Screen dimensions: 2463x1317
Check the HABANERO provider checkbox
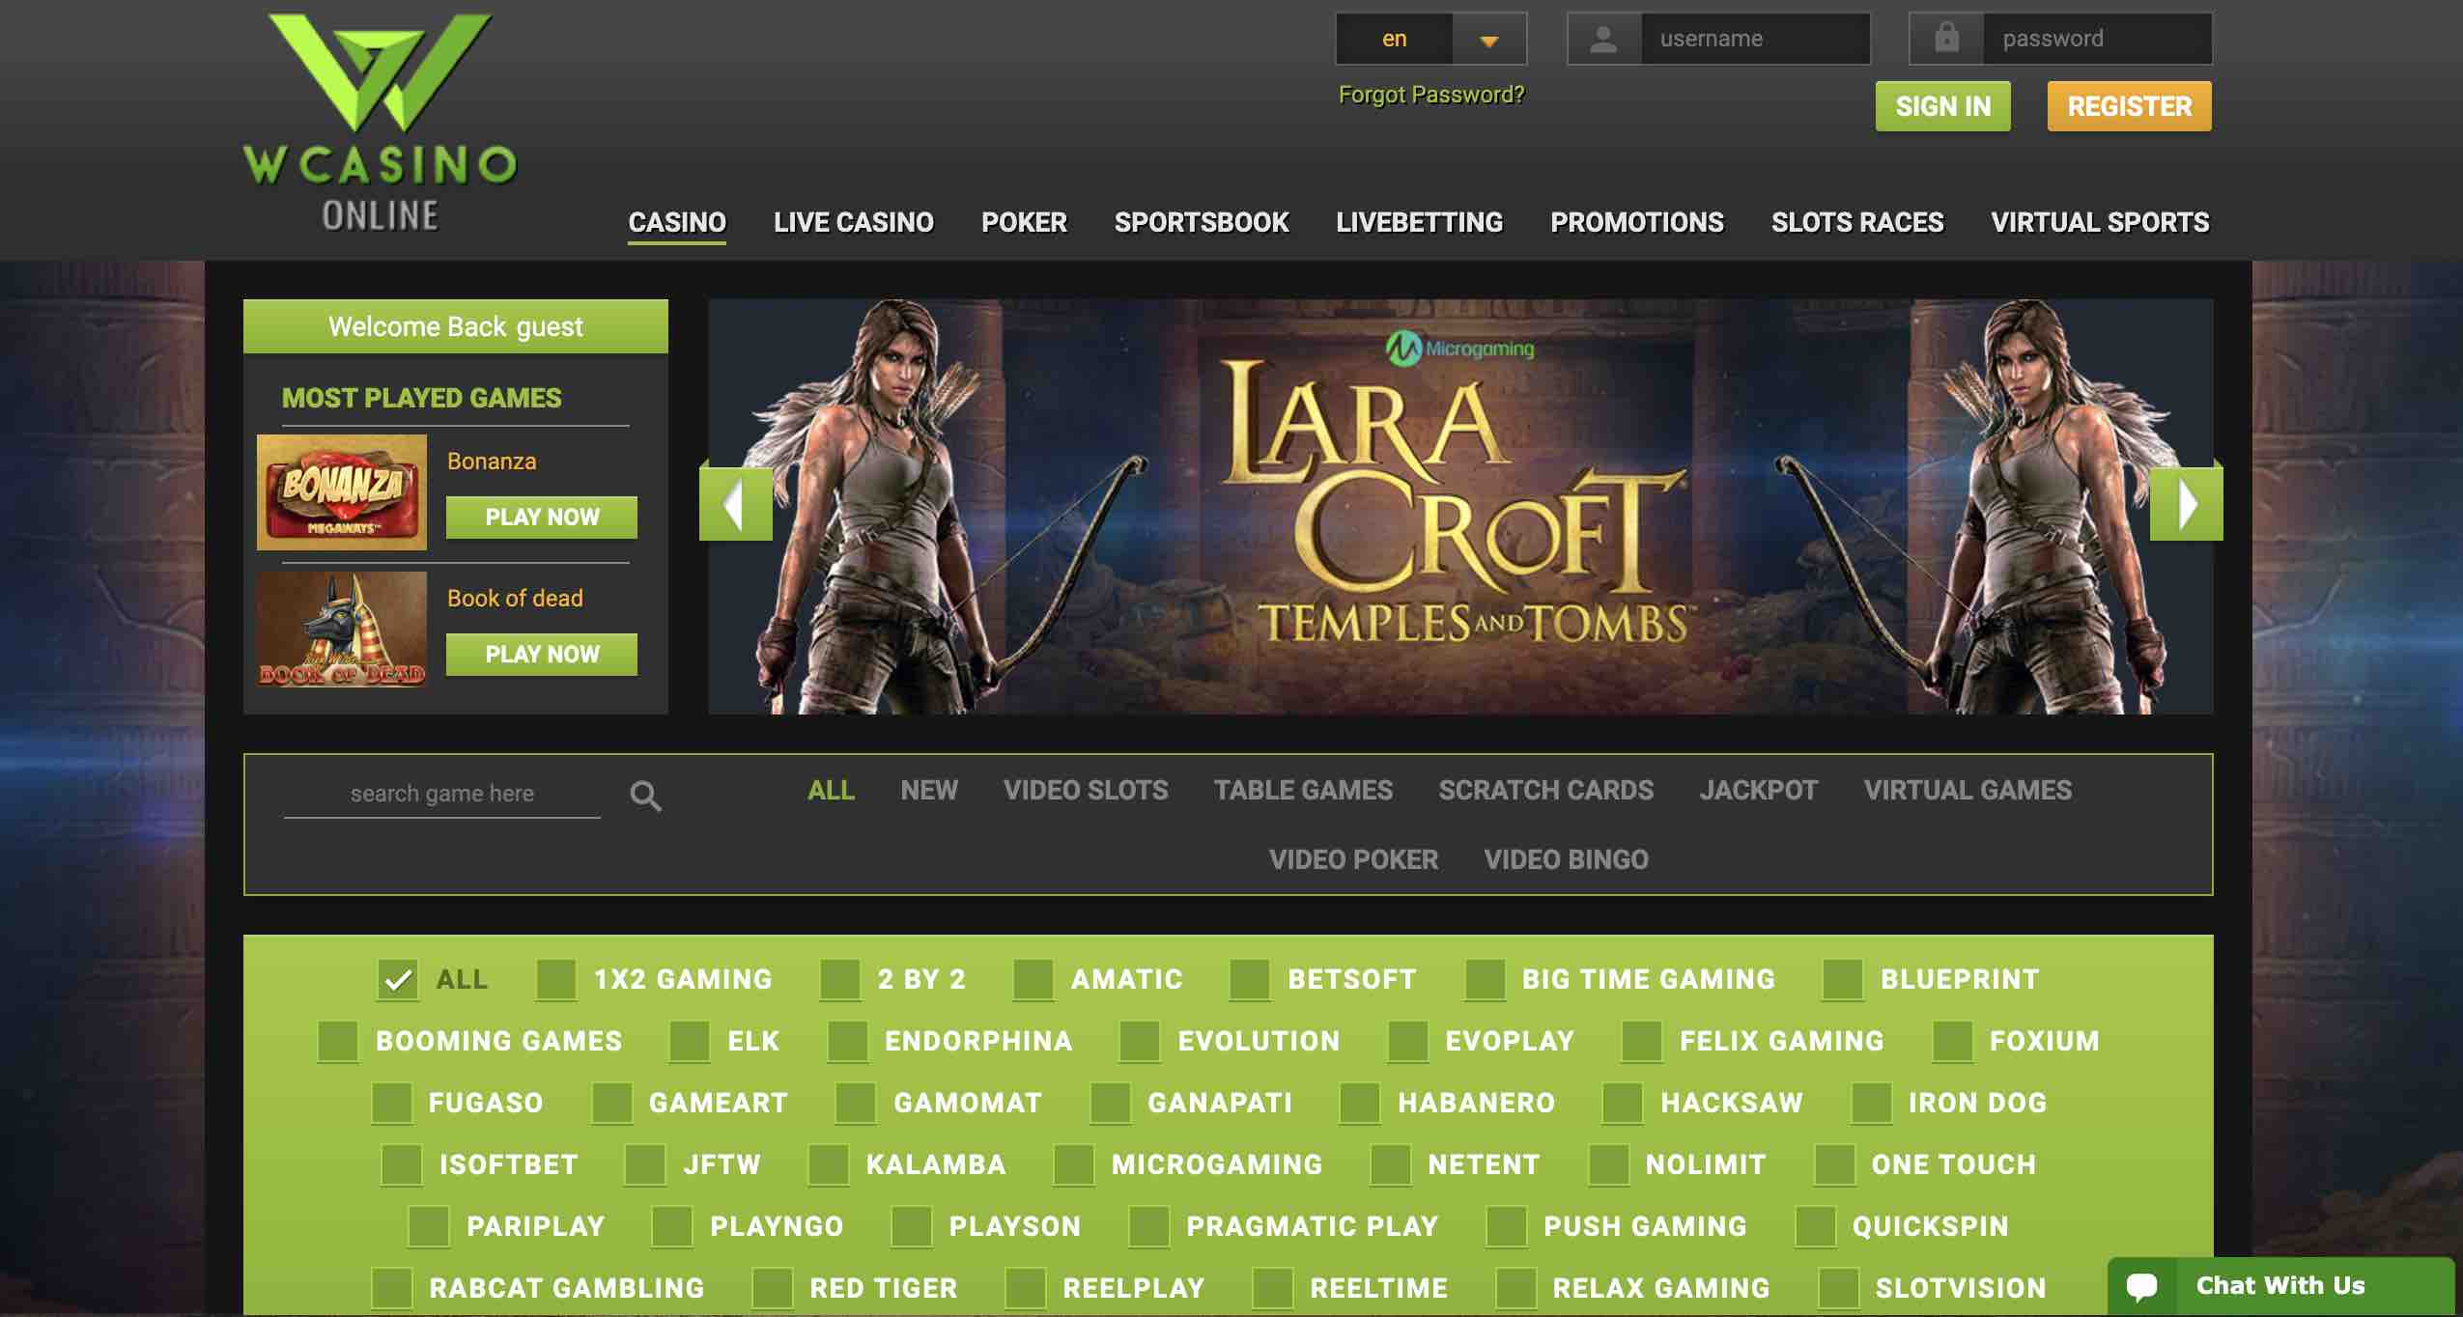[x=1359, y=1103]
